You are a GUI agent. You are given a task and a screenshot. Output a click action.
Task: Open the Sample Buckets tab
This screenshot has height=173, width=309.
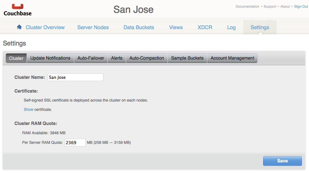coord(187,58)
